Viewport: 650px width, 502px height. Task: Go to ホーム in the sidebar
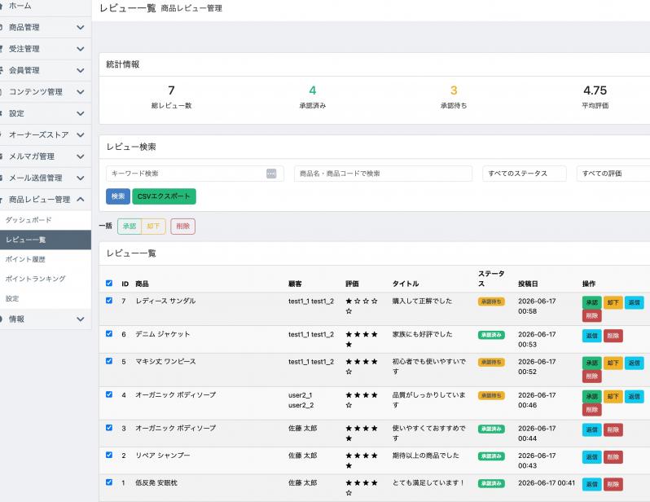(20, 6)
